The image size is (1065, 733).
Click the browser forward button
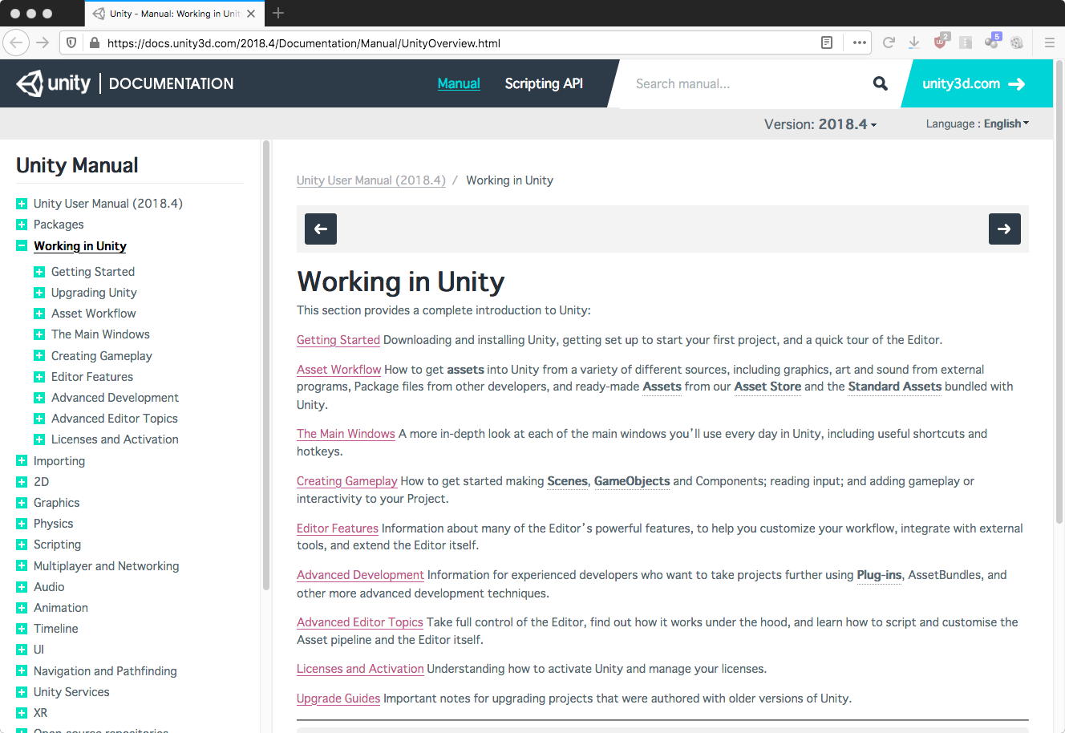click(x=43, y=43)
